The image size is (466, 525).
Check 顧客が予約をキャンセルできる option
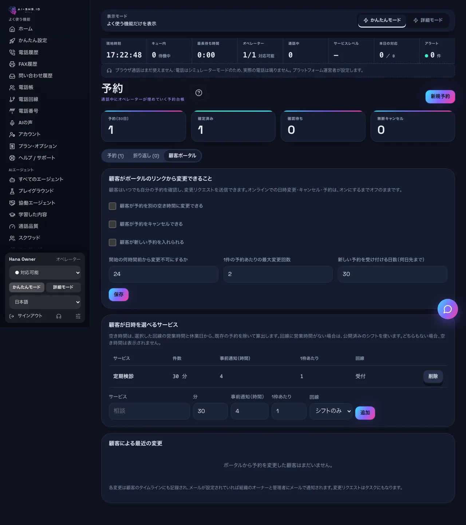[x=112, y=224]
